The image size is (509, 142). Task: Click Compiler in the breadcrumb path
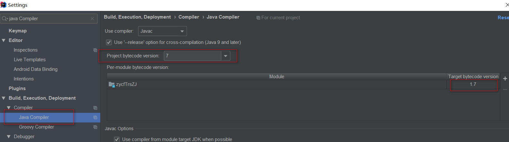tap(189, 17)
